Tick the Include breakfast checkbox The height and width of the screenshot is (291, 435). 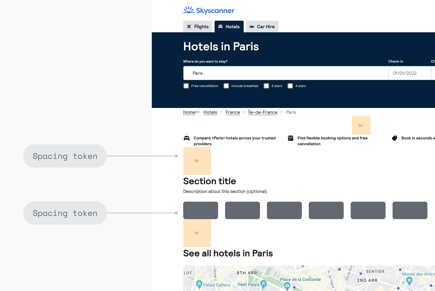click(x=226, y=86)
